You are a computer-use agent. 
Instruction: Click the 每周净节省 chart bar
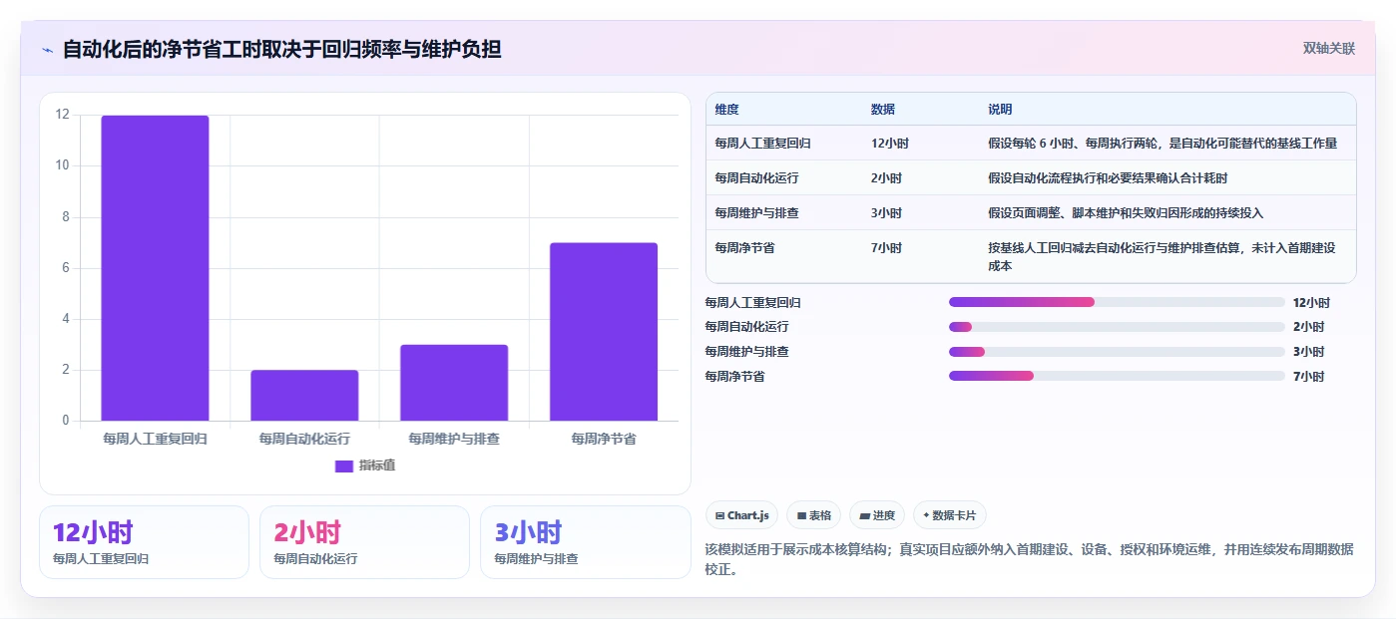tap(604, 332)
